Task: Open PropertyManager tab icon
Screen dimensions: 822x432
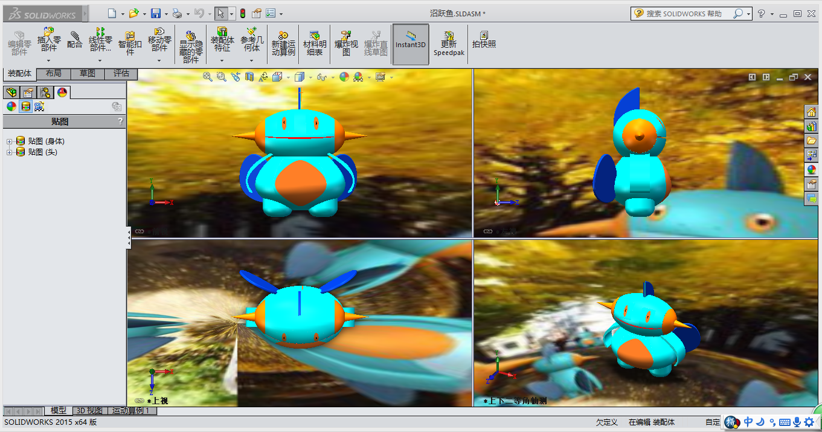Action: click(x=28, y=92)
